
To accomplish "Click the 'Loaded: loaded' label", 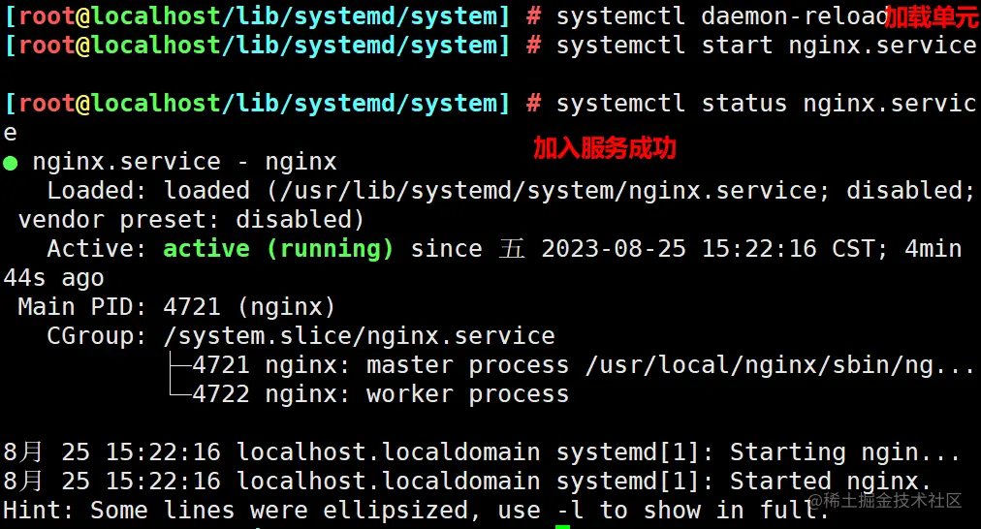I will [x=148, y=191].
